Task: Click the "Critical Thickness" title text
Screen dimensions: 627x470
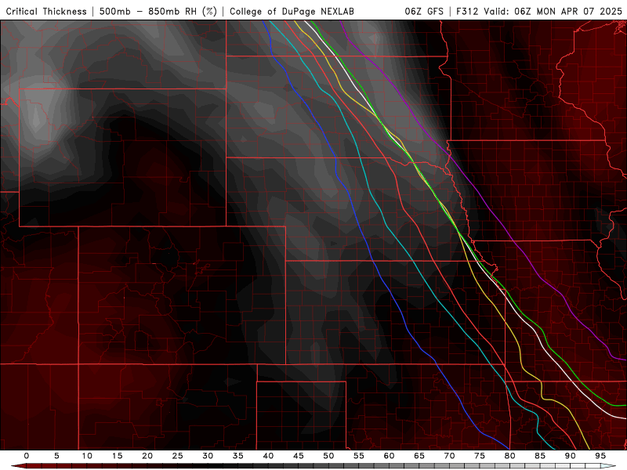Action: coord(46,12)
